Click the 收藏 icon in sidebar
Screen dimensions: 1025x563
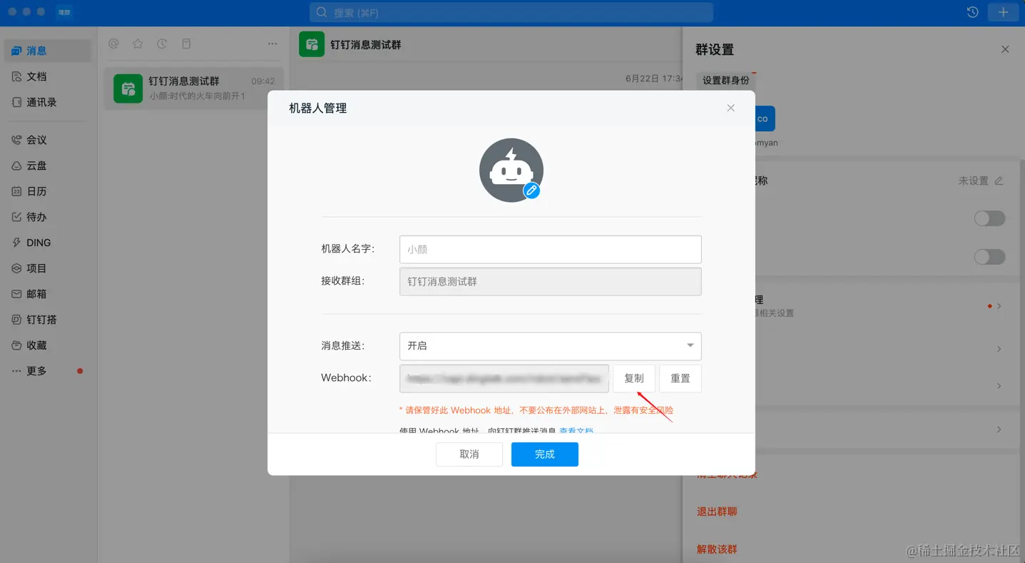click(16, 345)
